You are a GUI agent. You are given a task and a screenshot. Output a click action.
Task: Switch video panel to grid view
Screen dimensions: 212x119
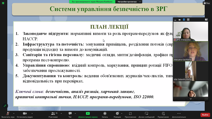(x=188, y=20)
